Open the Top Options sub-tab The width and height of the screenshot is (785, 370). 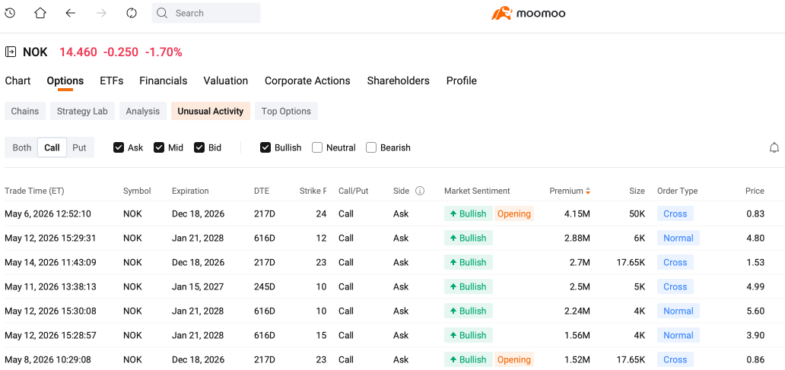tap(286, 111)
